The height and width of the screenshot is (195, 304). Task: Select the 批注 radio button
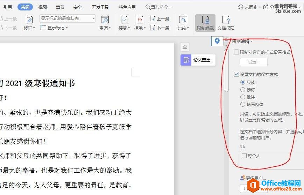coord(243,97)
